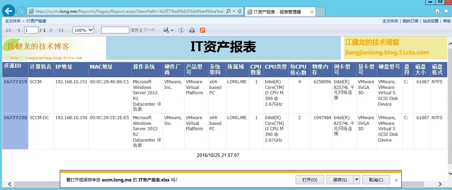Close the IT资产报表 browser tab
Viewport: 452px width, 190px height.
[x=312, y=12]
